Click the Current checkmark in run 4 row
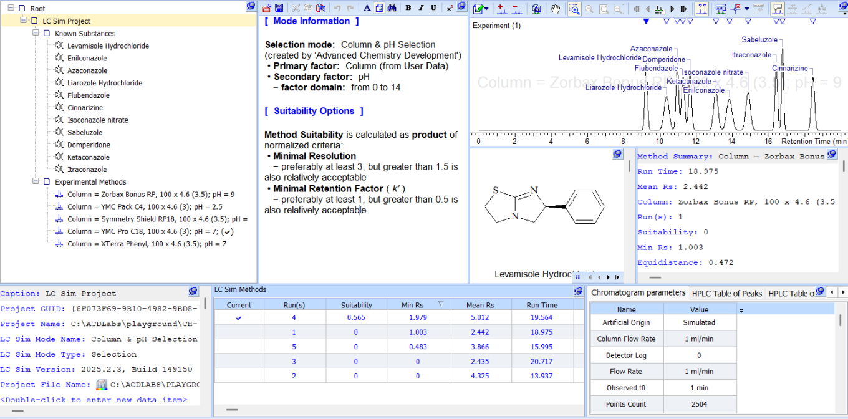 [x=239, y=317]
